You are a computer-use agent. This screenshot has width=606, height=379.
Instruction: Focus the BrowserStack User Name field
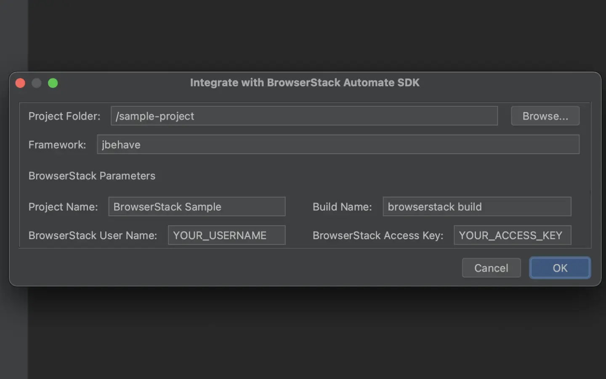pyautogui.click(x=226, y=235)
